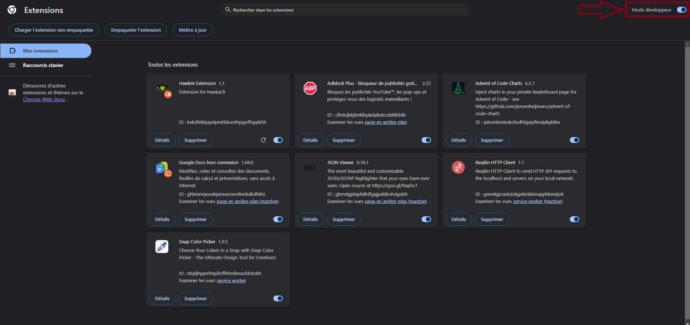690x325 pixels.
Task: Click the HawkAI ID kekdfekbjapdpmhldomfnpgoffnppkhh
Action: [x=226, y=122]
